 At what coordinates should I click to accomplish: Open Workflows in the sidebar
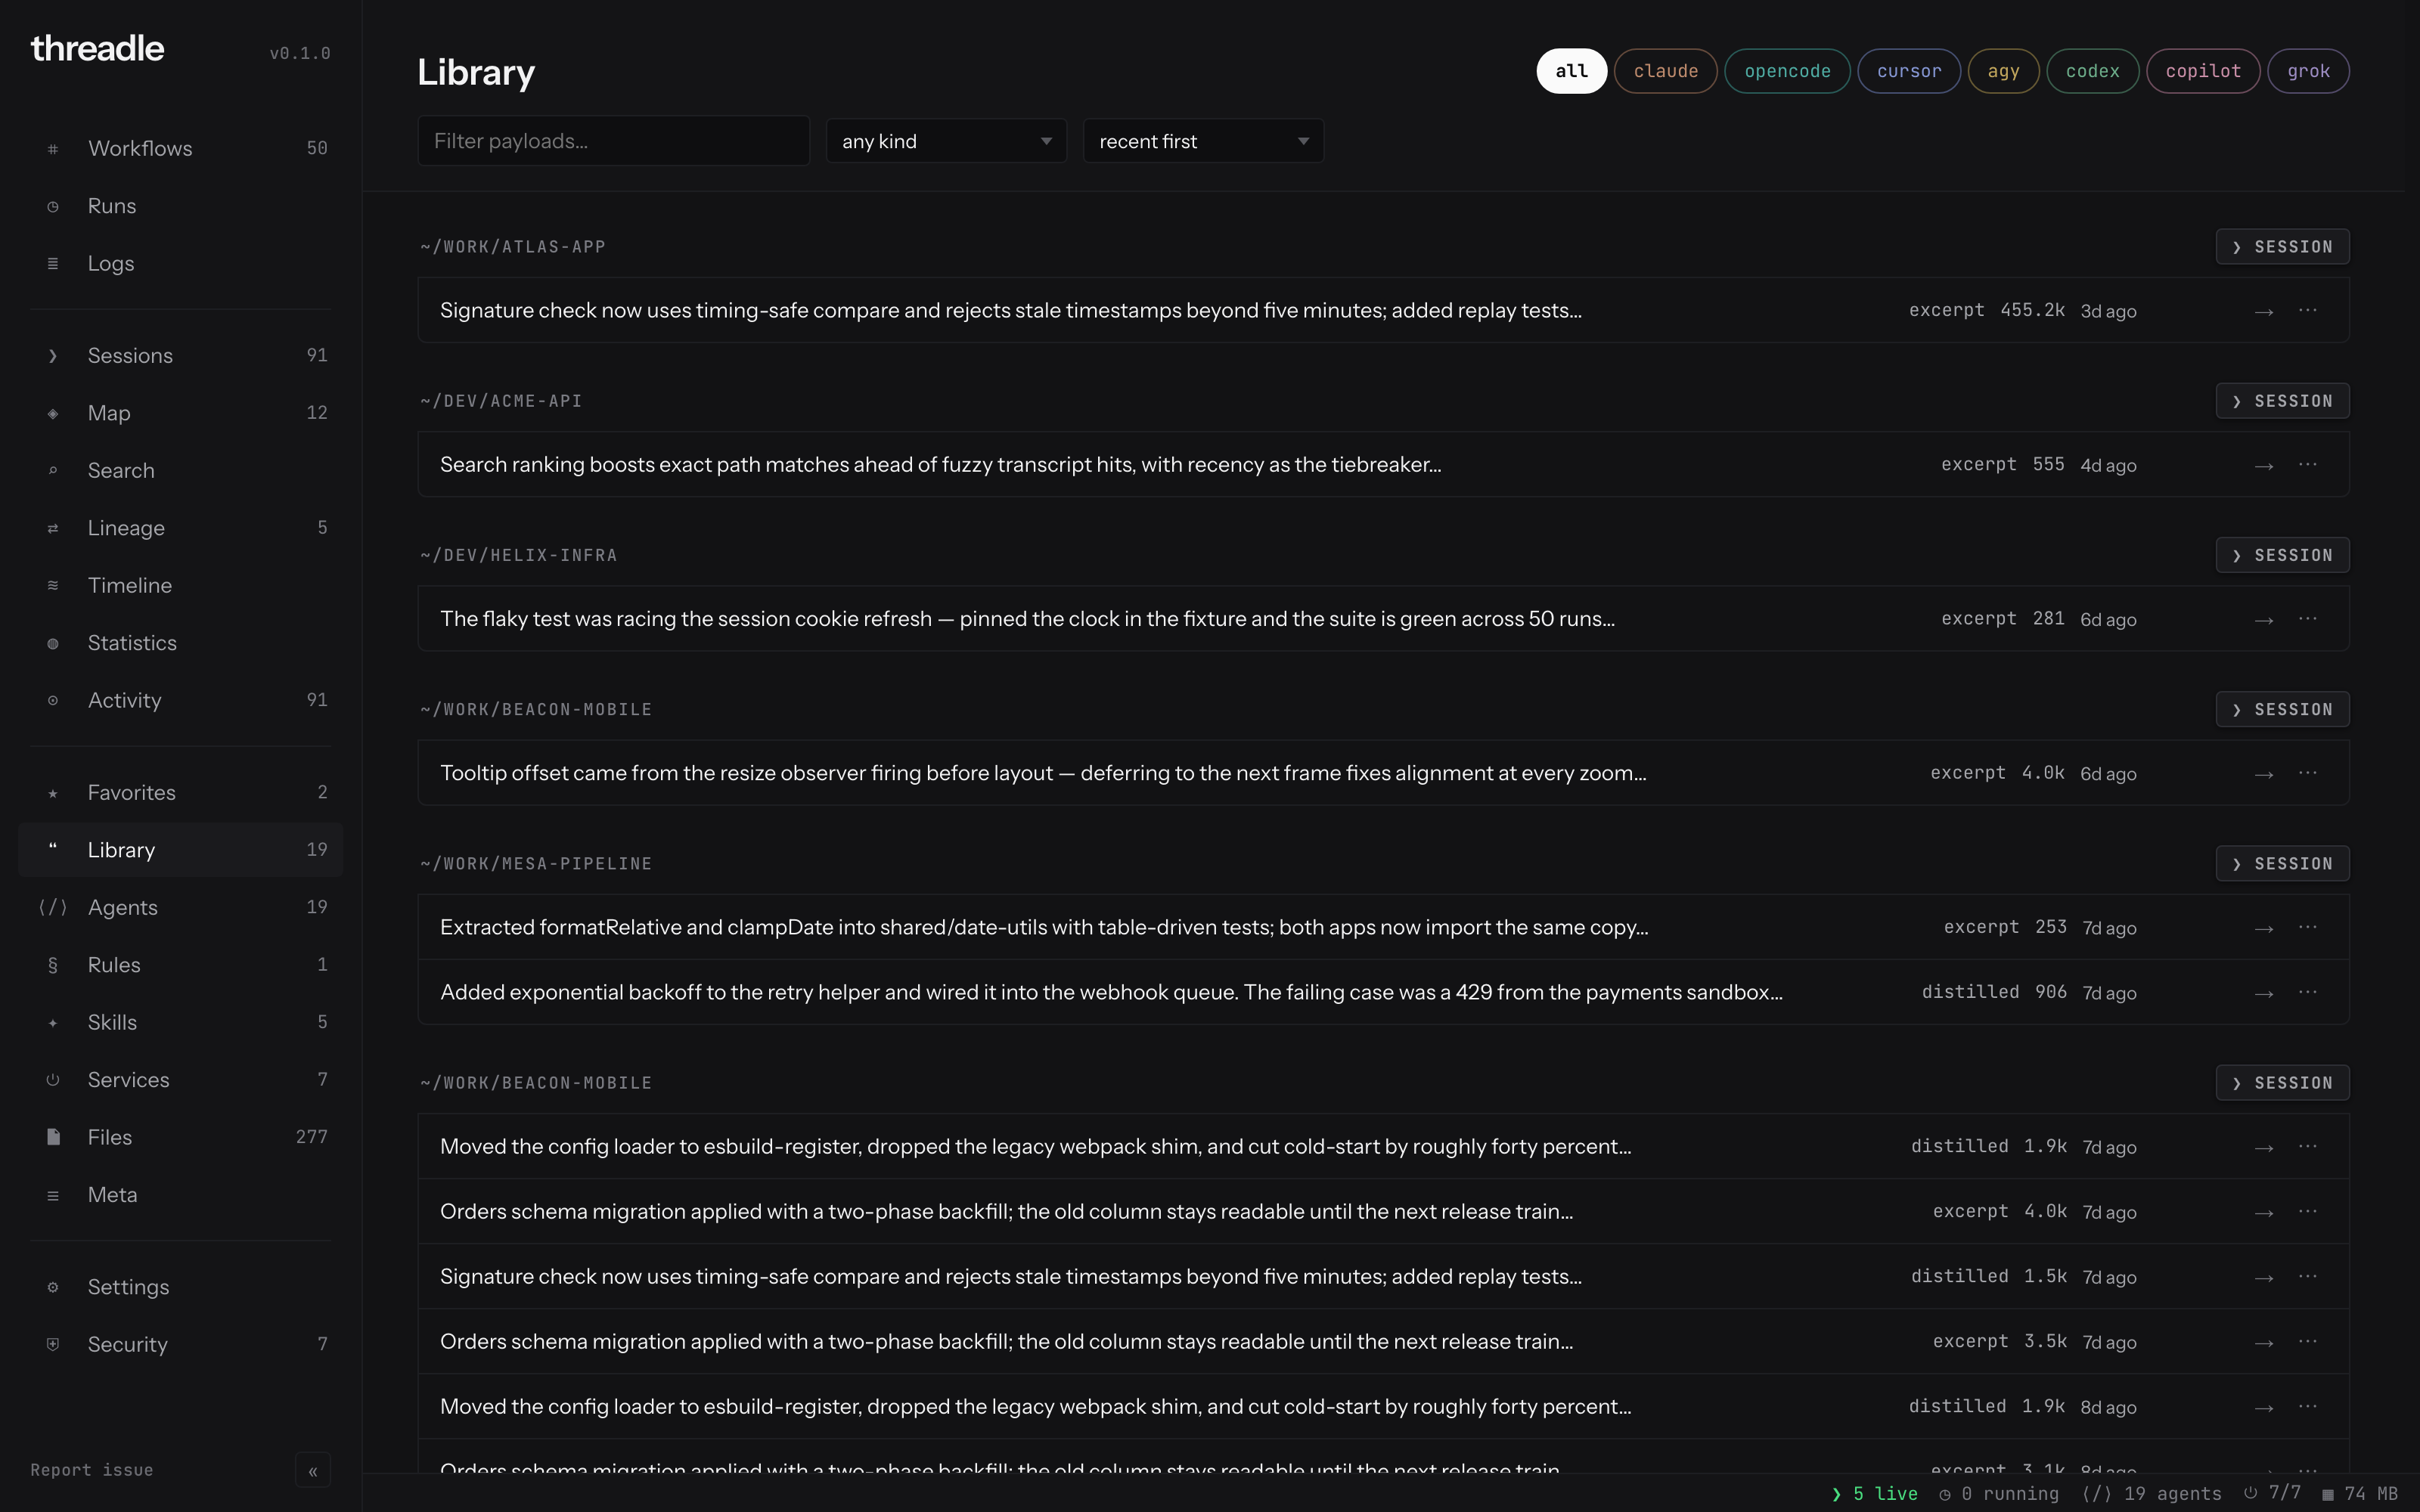[180, 148]
